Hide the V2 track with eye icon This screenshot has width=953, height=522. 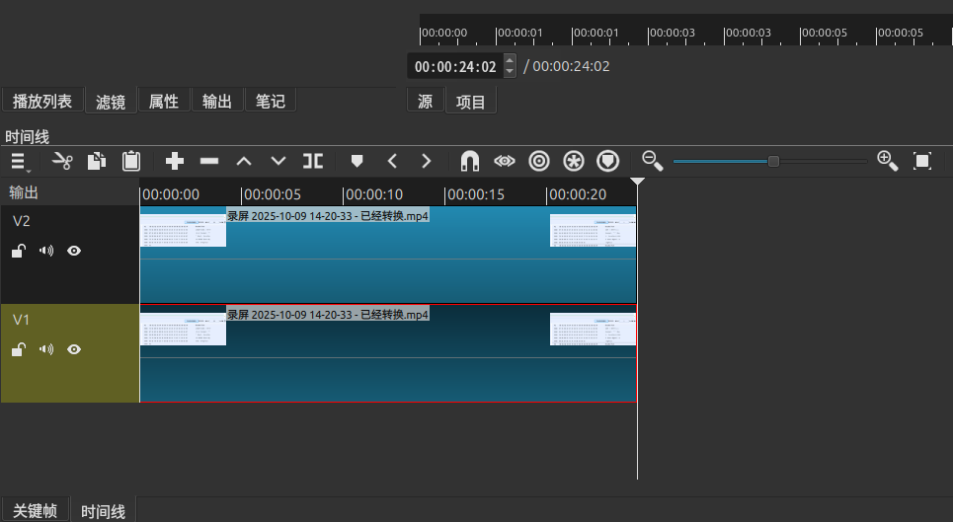[73, 251]
